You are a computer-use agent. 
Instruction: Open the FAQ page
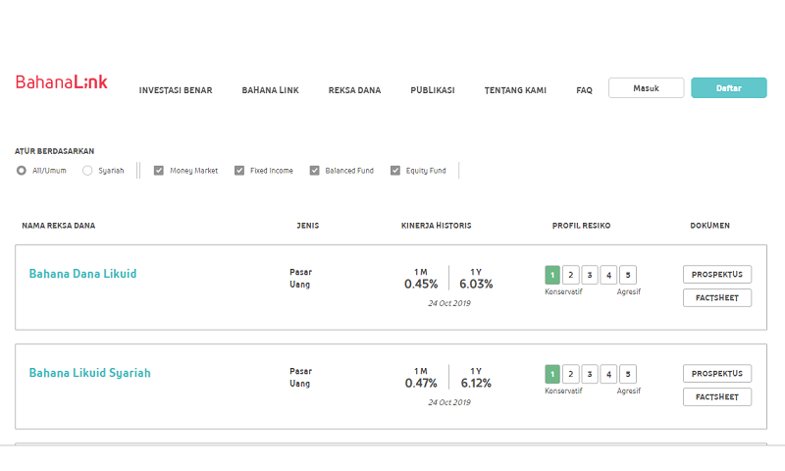point(584,90)
